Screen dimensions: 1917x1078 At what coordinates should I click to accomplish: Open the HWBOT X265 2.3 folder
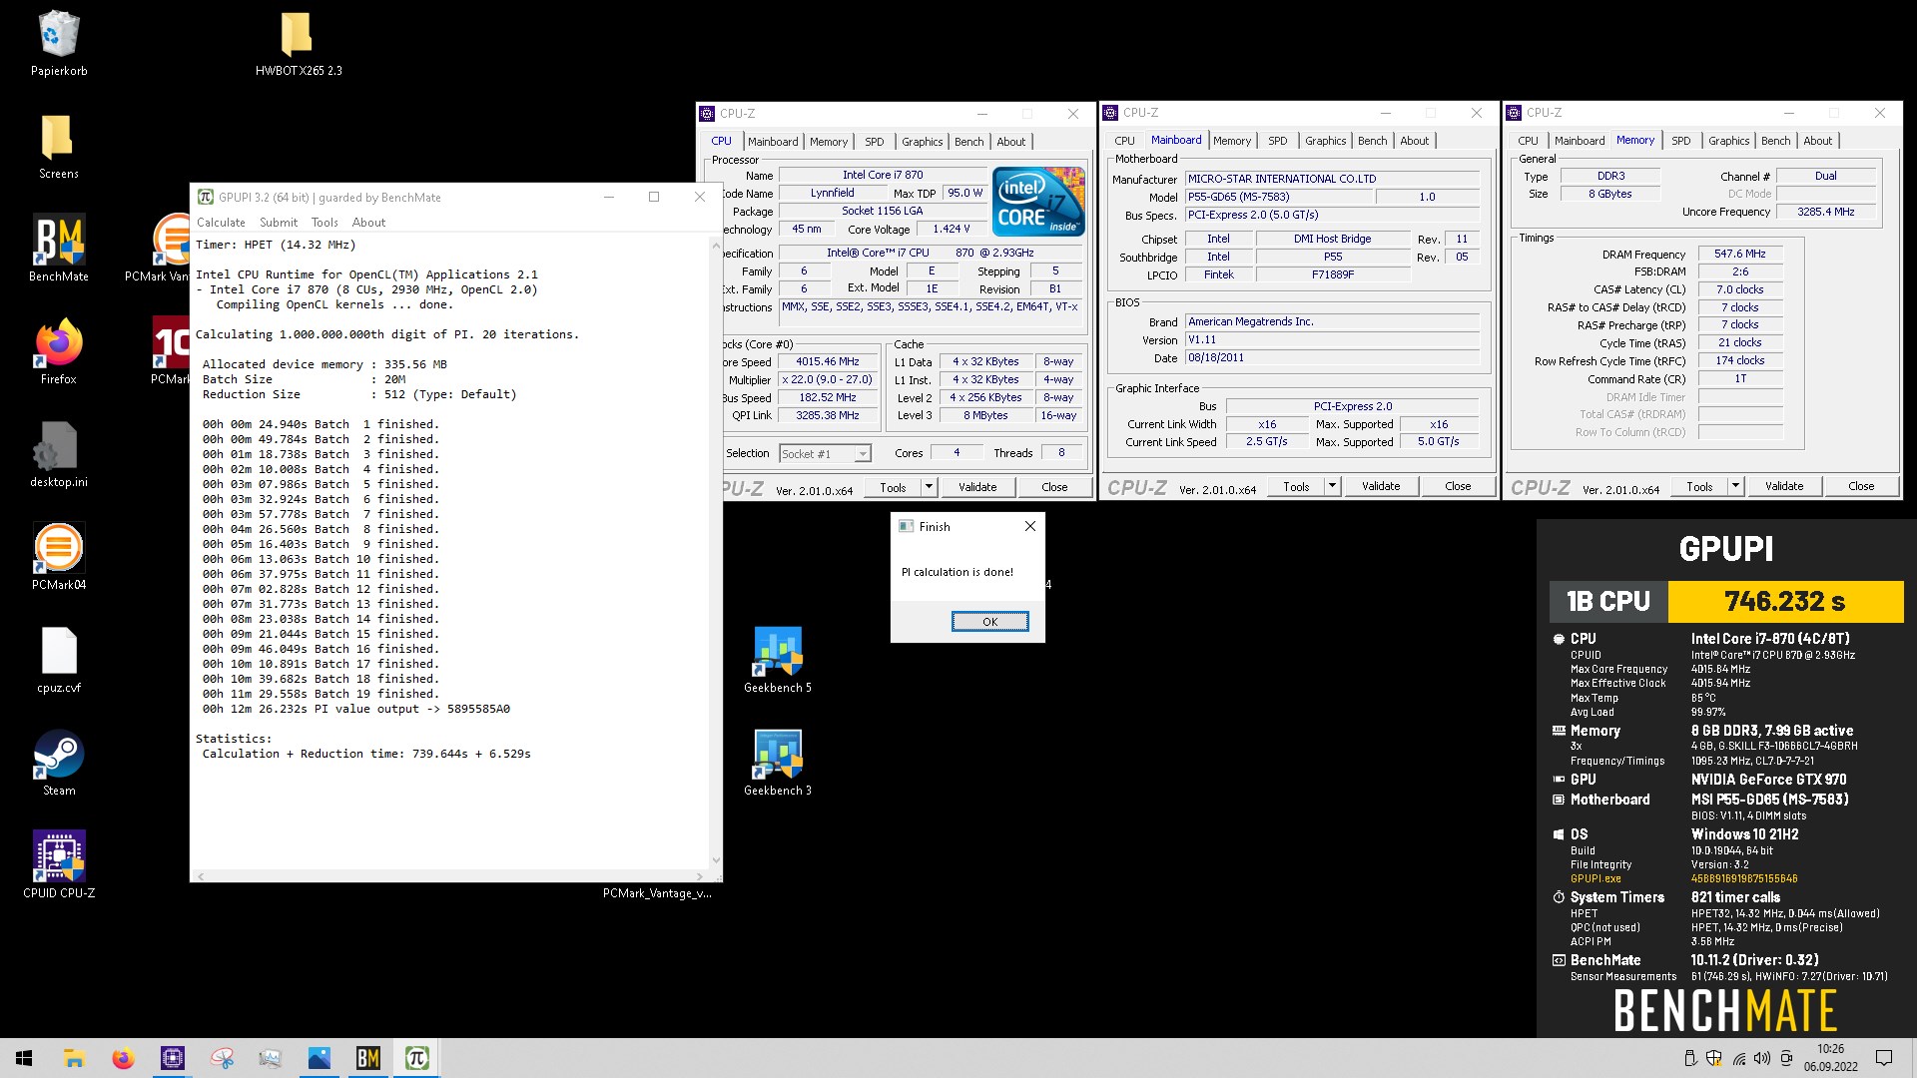(x=298, y=44)
